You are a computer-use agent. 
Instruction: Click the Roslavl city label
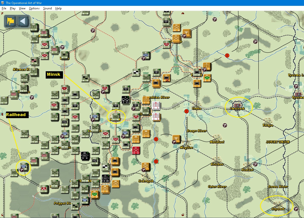[247, 170]
